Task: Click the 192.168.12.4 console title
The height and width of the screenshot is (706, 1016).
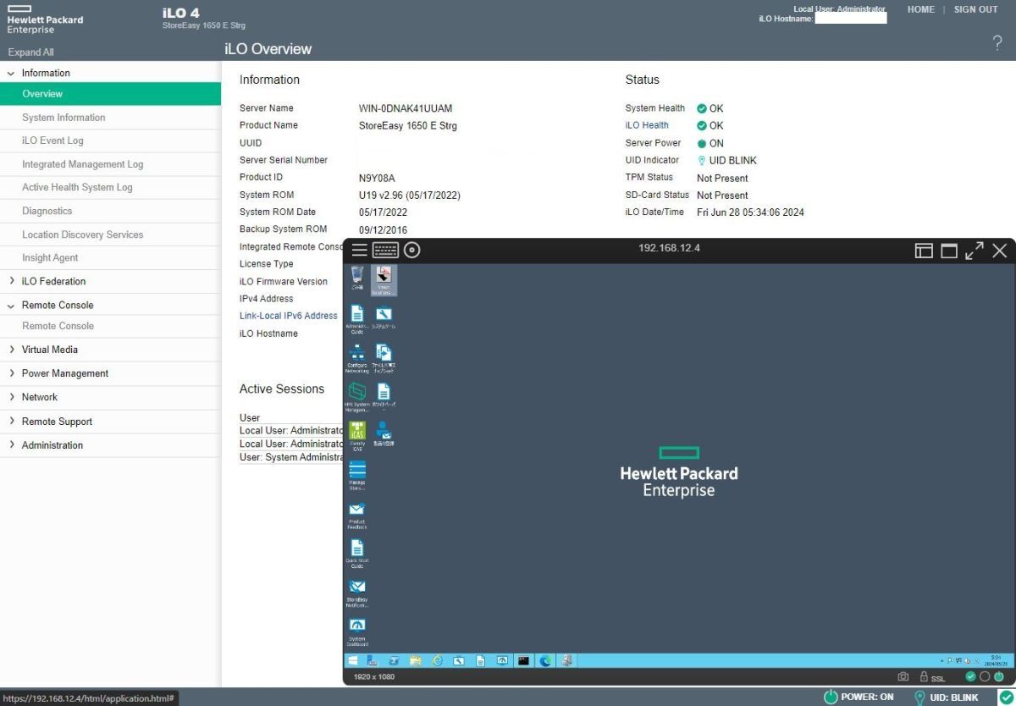Action: pyautogui.click(x=669, y=248)
